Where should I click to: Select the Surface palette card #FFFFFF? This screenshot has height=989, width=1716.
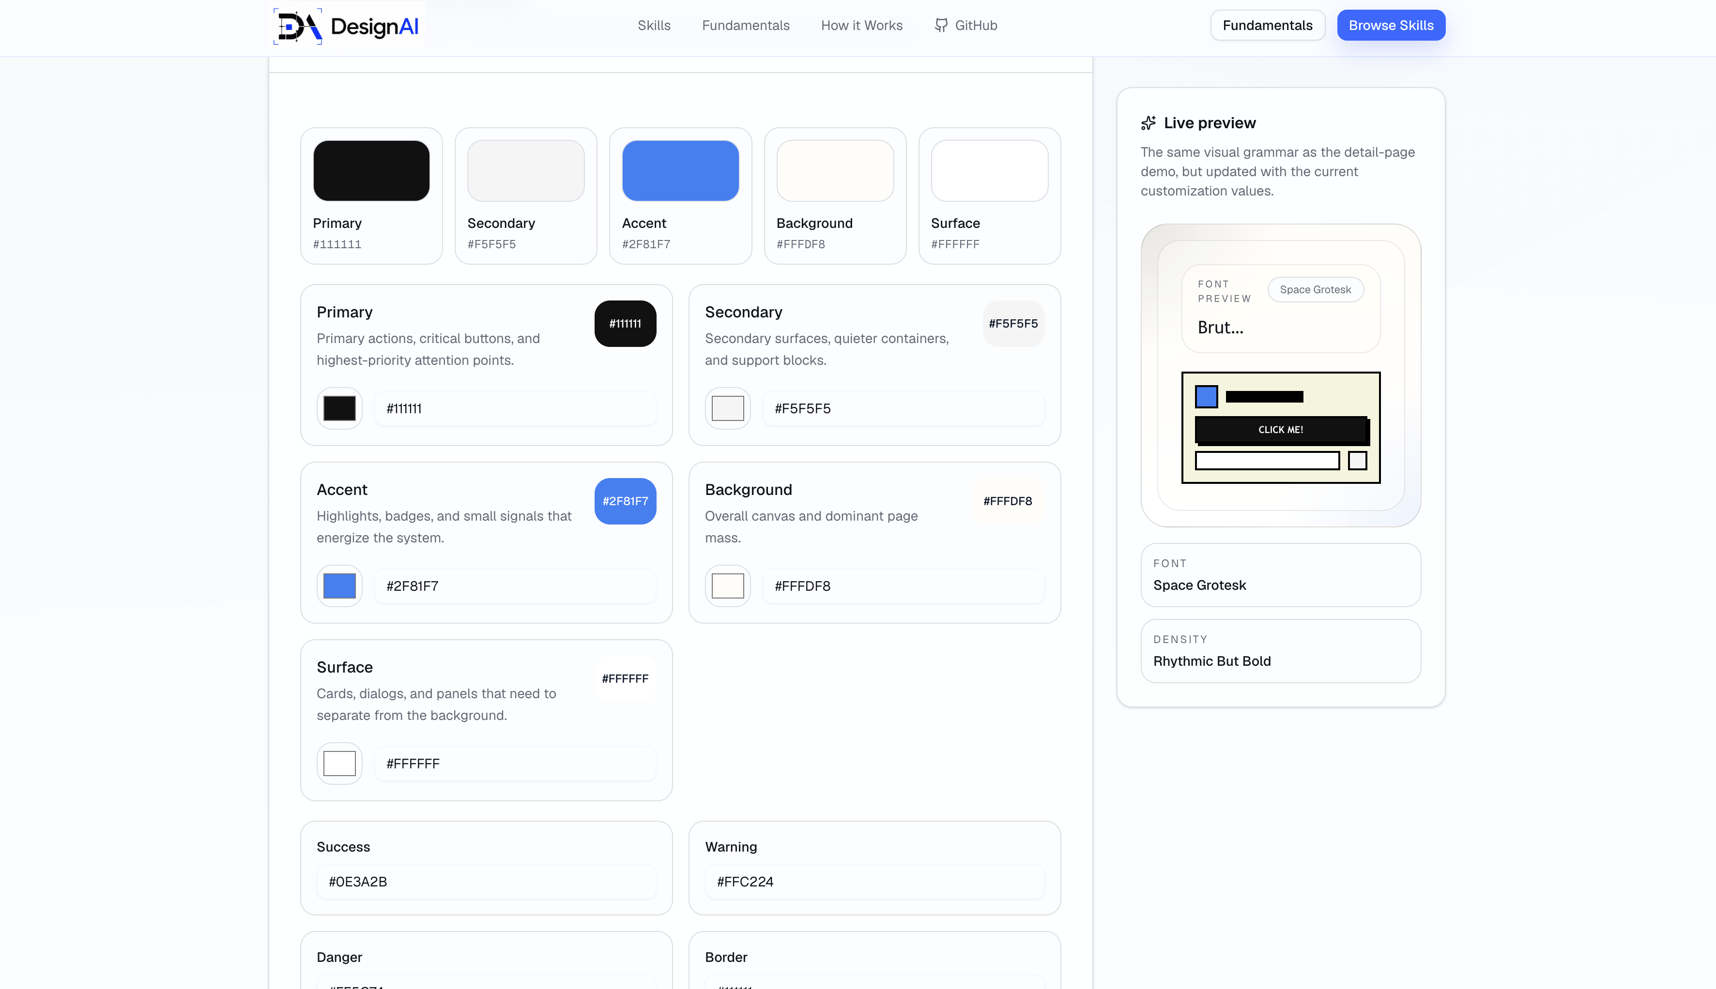click(990, 195)
